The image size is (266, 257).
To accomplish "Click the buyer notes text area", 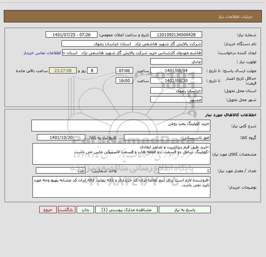I will (x=121, y=187).
